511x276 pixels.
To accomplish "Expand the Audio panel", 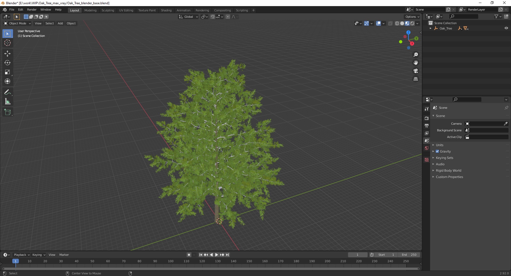I will 440,164.
